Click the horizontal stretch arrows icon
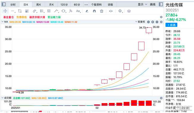 coord(111,11)
